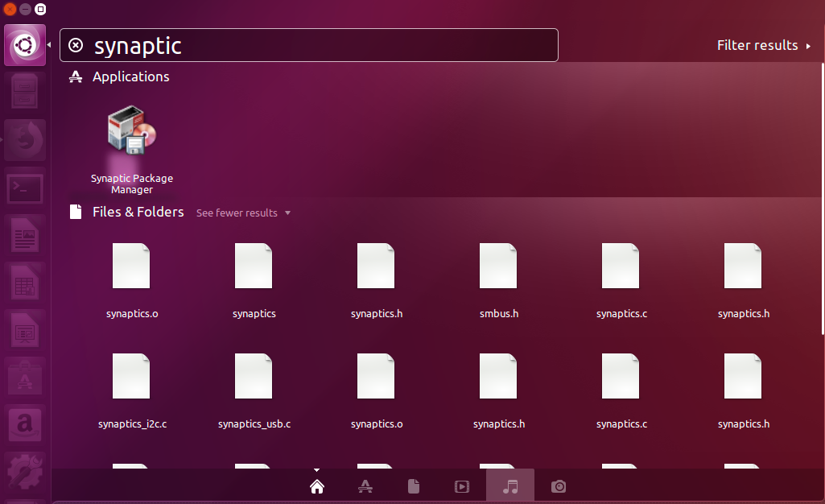The height and width of the screenshot is (504, 825).
Task: Launch Synaptic Package Manager from Applications results
Action: click(x=131, y=150)
